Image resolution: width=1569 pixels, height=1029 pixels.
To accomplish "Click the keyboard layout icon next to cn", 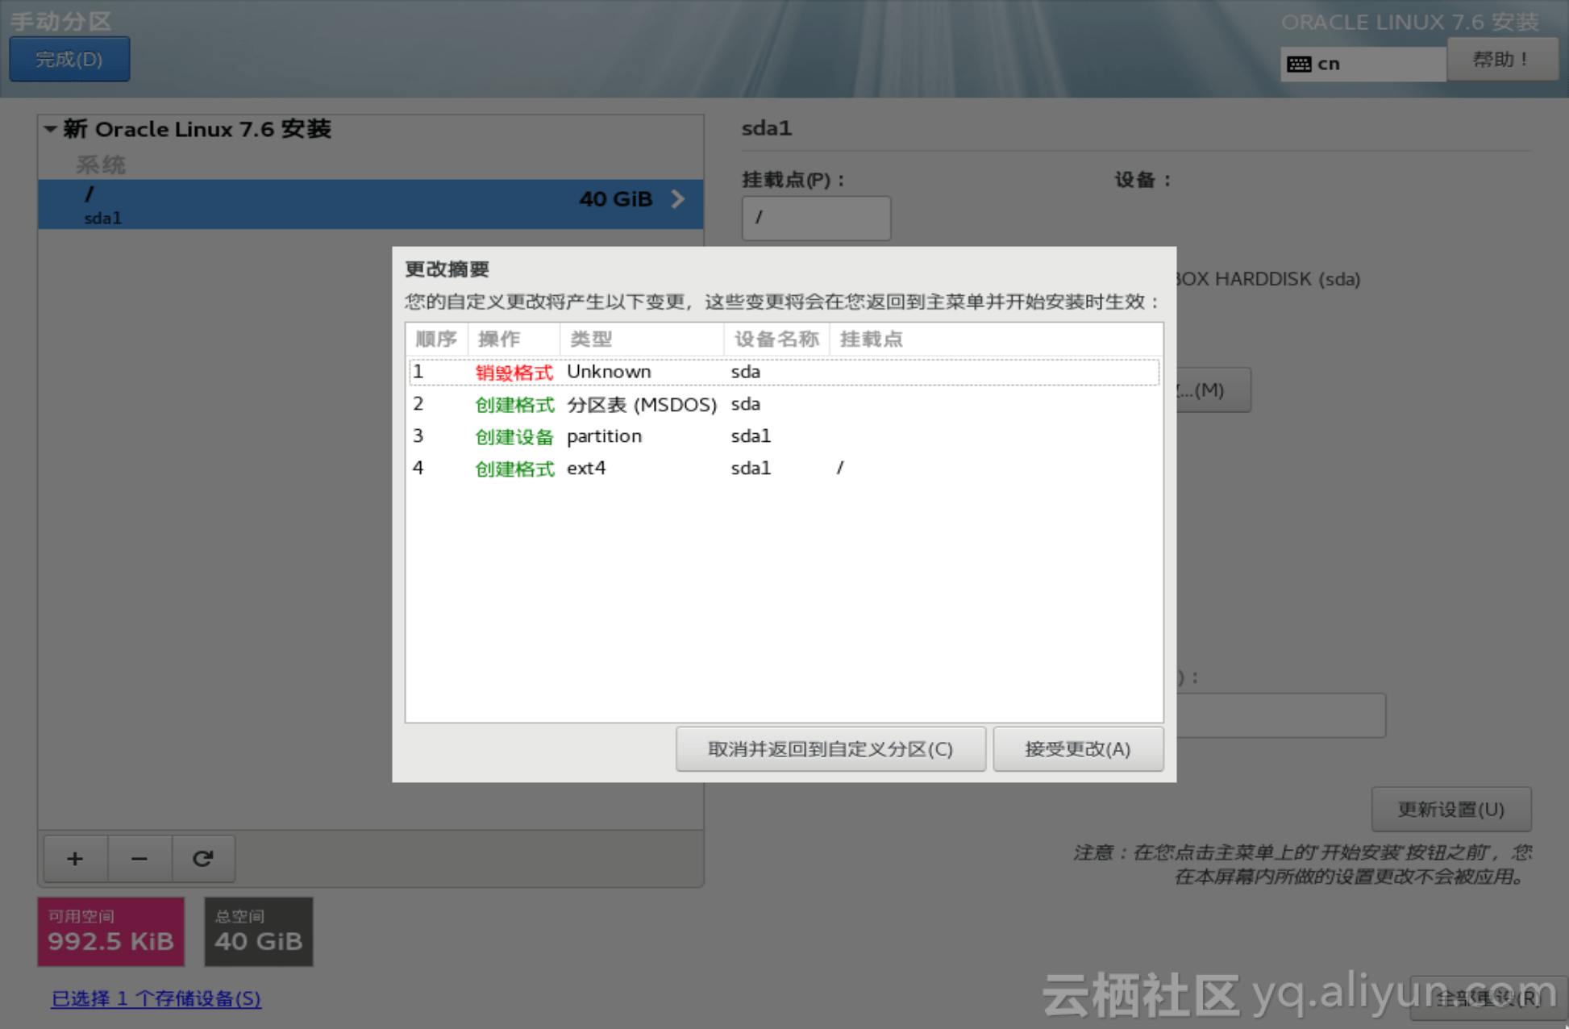I will [1298, 65].
